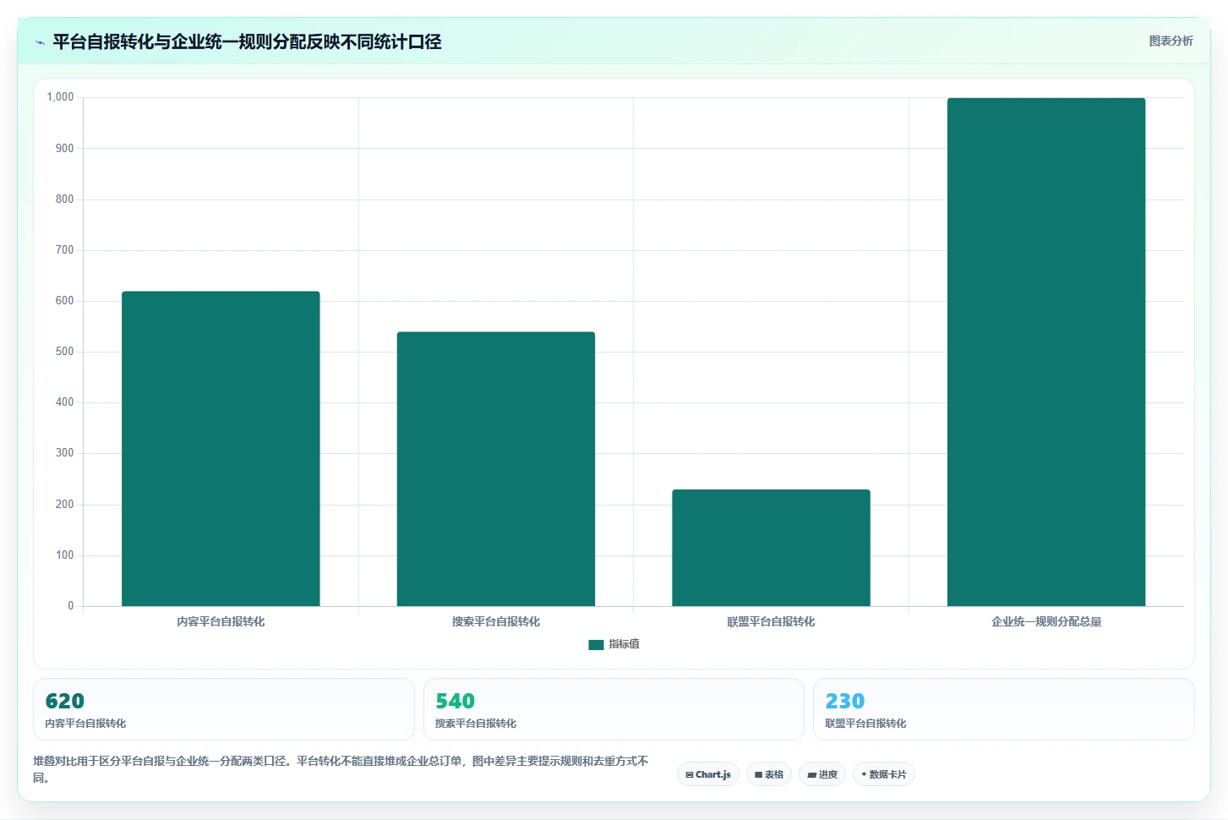Click the 联盟平台自报转化 x-axis label

coord(771,621)
